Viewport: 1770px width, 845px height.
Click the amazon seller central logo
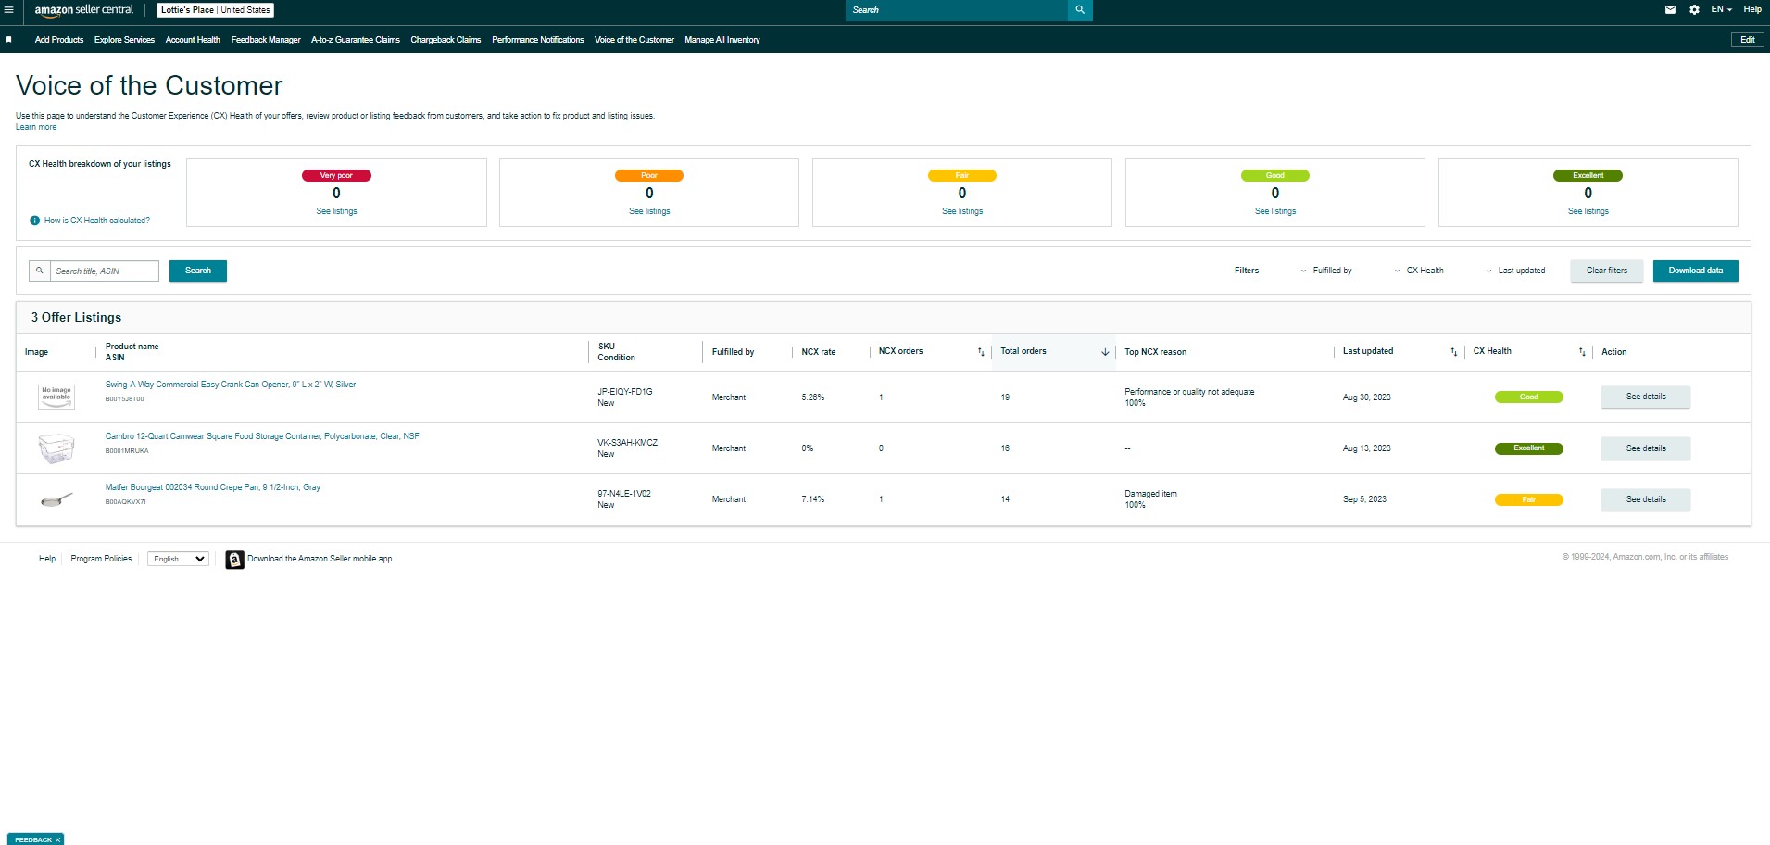[x=84, y=10]
